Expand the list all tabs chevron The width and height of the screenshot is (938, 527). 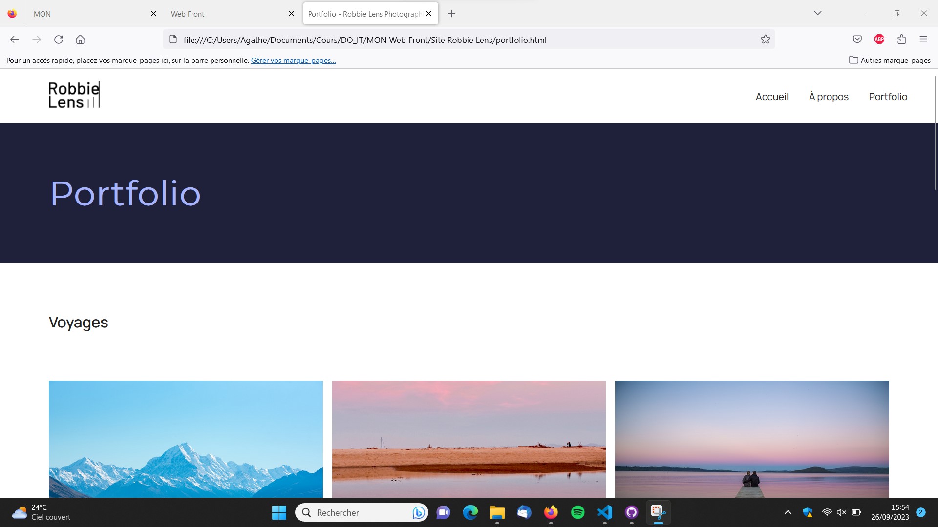pos(817,13)
